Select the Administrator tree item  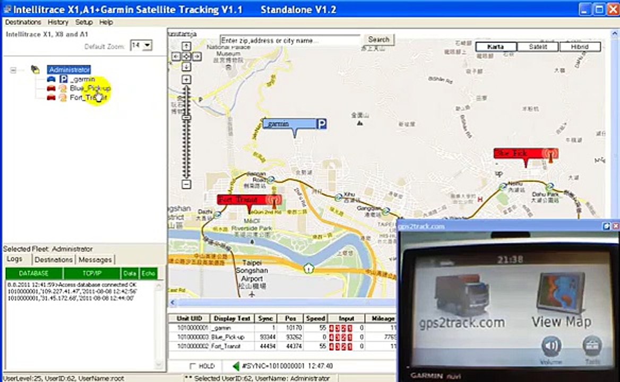pyautogui.click(x=69, y=70)
